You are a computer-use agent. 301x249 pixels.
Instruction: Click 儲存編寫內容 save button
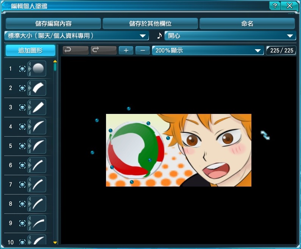point(53,23)
